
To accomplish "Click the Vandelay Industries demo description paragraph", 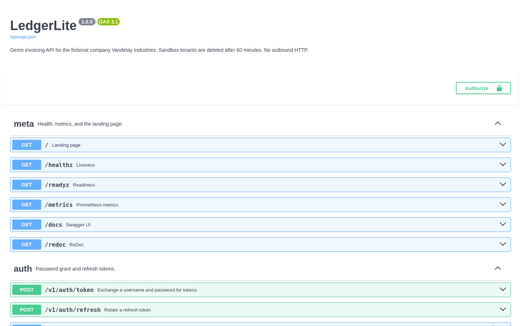I will (159, 50).
